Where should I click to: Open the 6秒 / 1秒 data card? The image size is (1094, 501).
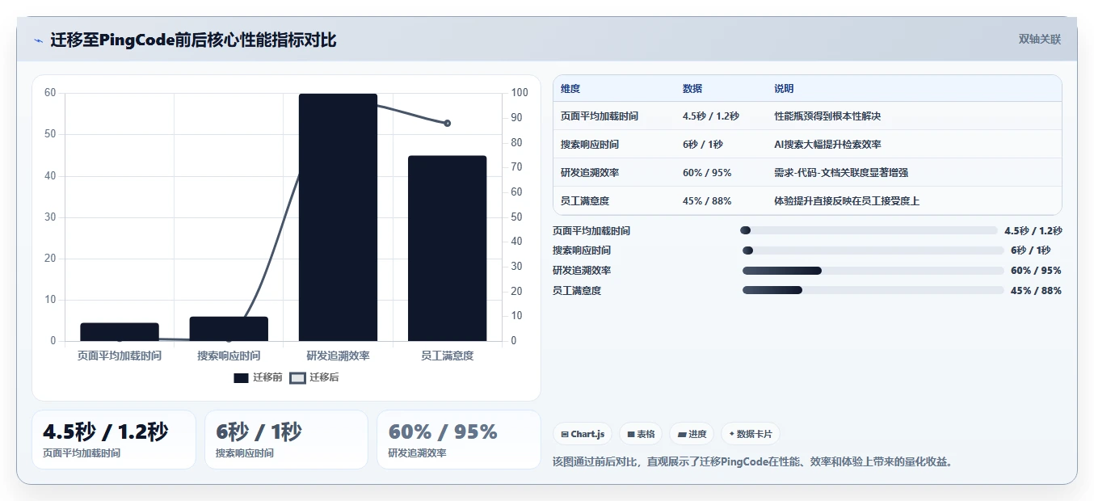[286, 440]
